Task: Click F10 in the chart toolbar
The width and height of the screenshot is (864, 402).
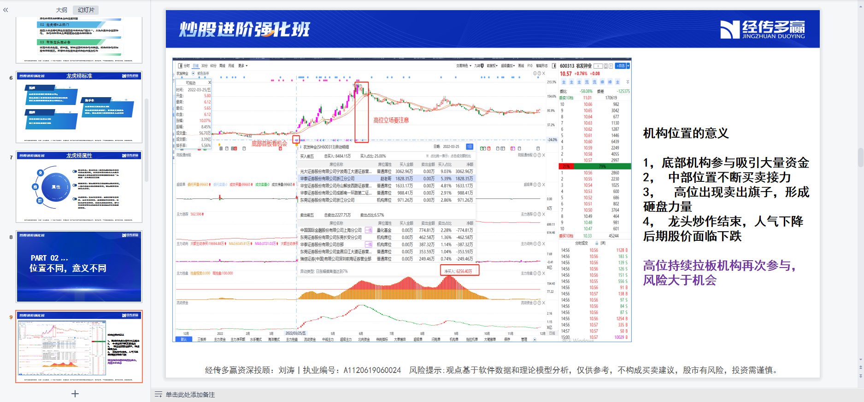Action: [530, 66]
